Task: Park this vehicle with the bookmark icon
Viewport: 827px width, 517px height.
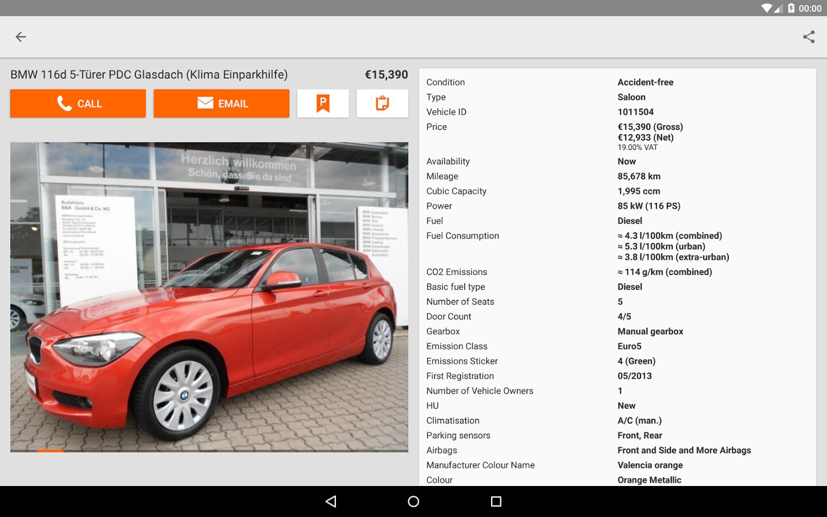Action: [323, 103]
